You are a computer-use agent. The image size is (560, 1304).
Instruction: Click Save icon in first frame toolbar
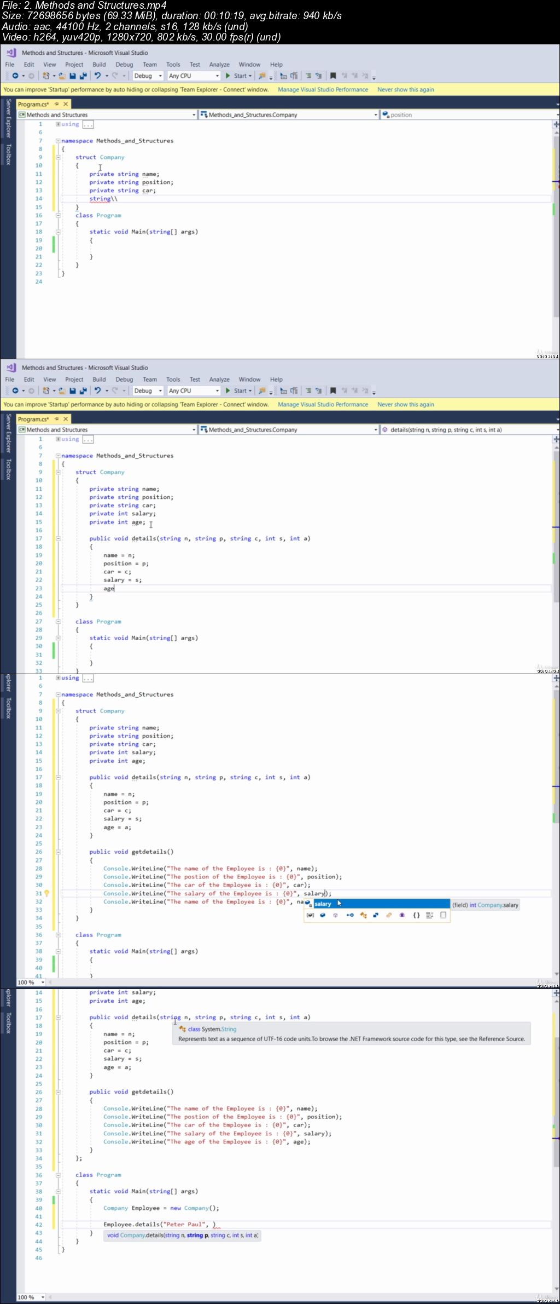click(73, 76)
